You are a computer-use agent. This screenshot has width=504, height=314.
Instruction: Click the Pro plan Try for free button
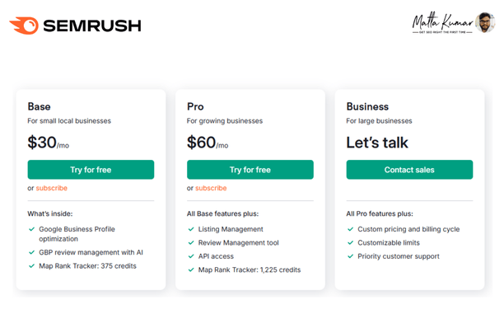click(250, 170)
